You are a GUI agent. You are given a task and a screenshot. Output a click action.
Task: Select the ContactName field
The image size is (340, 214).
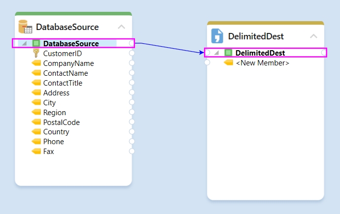click(x=65, y=73)
